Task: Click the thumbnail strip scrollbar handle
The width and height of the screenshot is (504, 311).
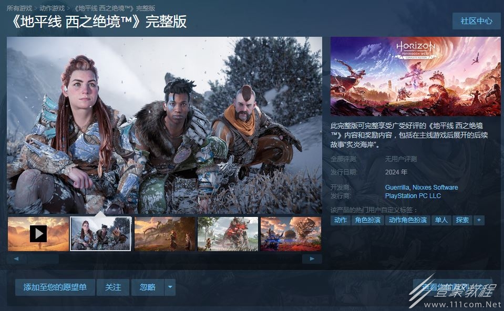Action: (x=43, y=258)
